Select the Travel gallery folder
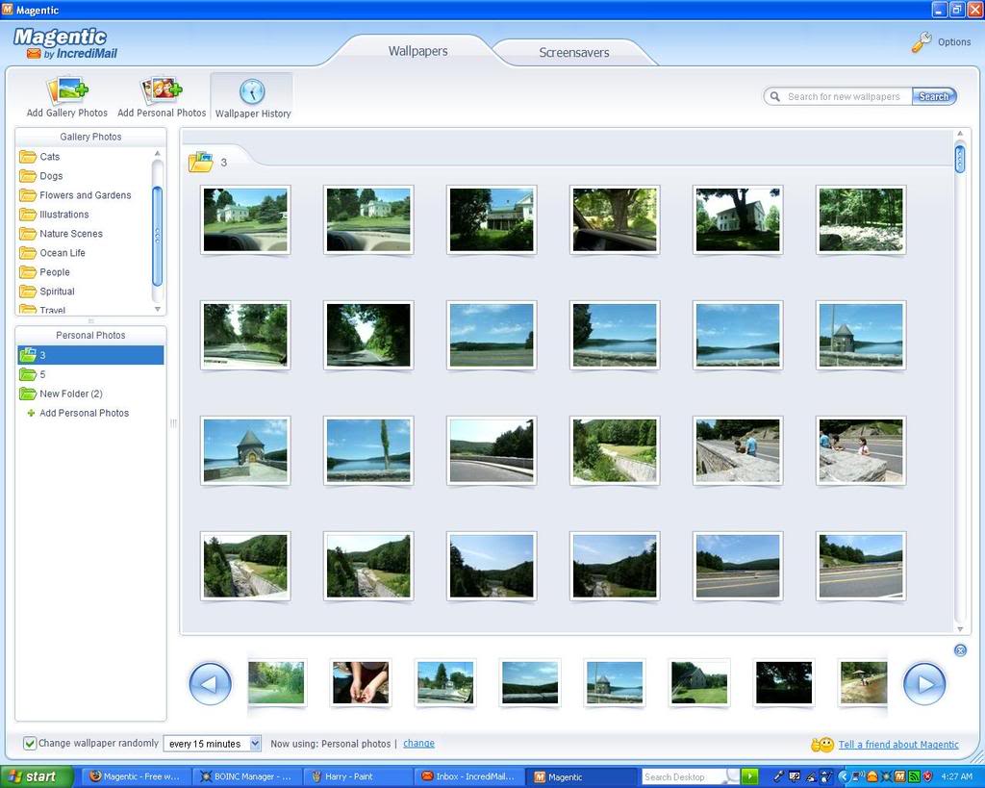The image size is (985, 788). pyautogui.click(x=52, y=310)
